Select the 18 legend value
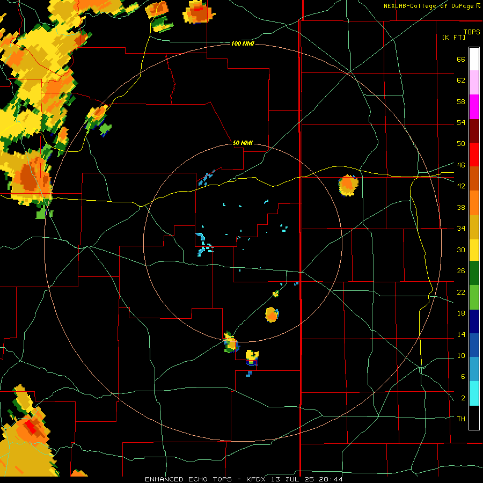This screenshot has height=483, width=483. pyautogui.click(x=461, y=313)
